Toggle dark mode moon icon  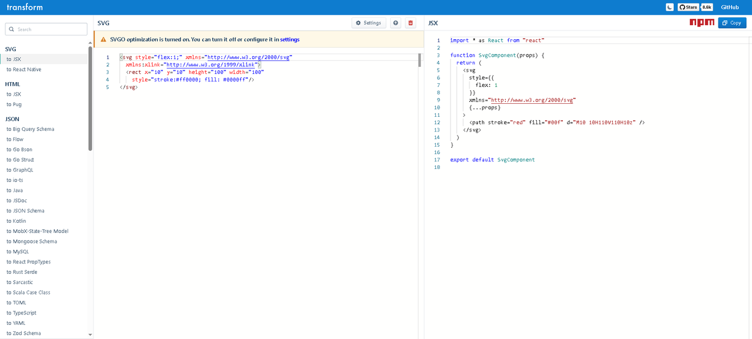[670, 7]
